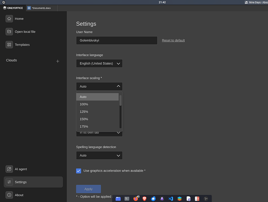The height and width of the screenshot is (202, 268).
Task: Choose 150% interface scaling
Action: tap(97, 119)
